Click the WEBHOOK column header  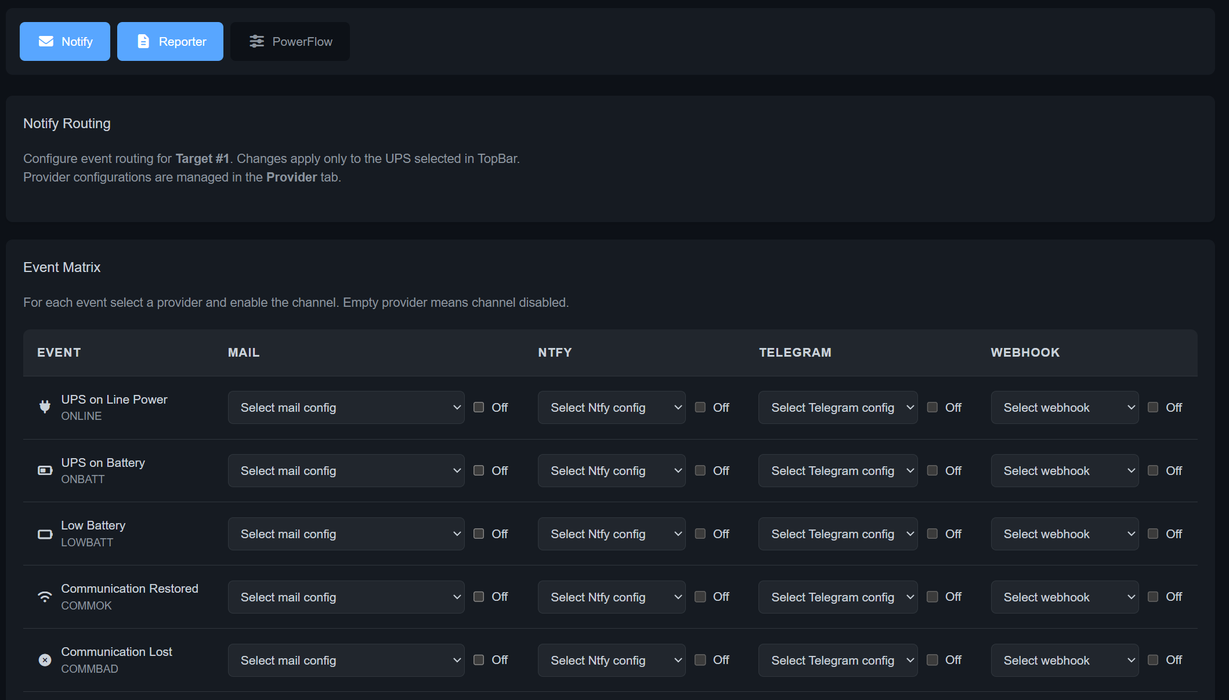tap(1025, 353)
